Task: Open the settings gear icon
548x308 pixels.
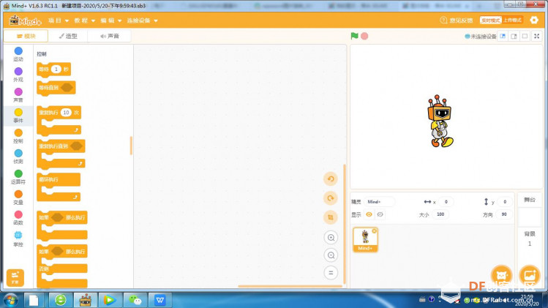Action: click(534, 20)
